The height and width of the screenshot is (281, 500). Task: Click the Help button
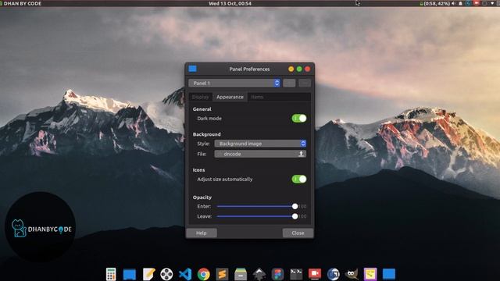[202, 233]
